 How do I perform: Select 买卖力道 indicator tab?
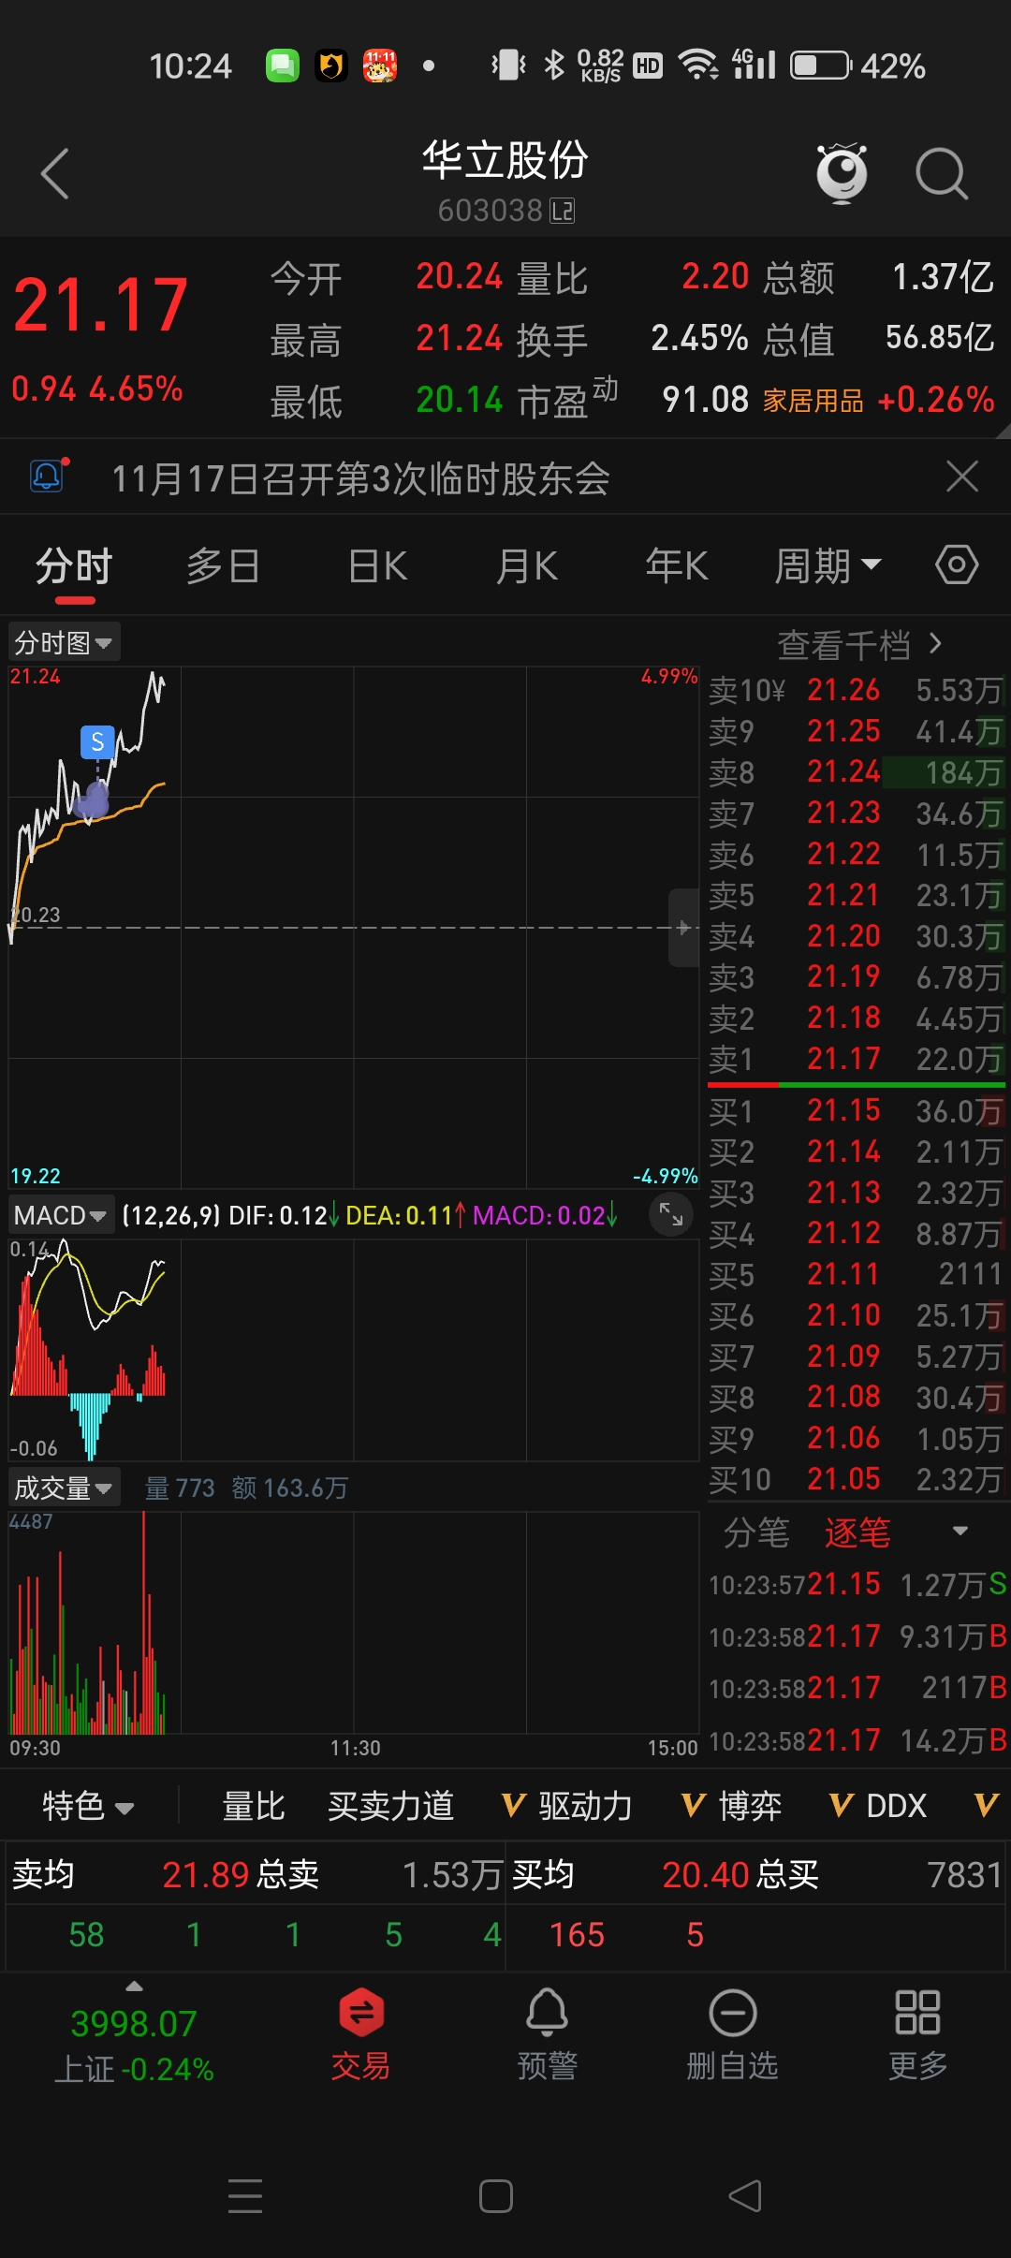[x=390, y=1806]
